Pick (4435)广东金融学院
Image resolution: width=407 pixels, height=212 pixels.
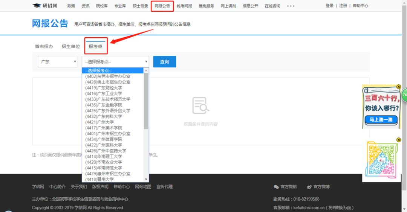click(113, 105)
